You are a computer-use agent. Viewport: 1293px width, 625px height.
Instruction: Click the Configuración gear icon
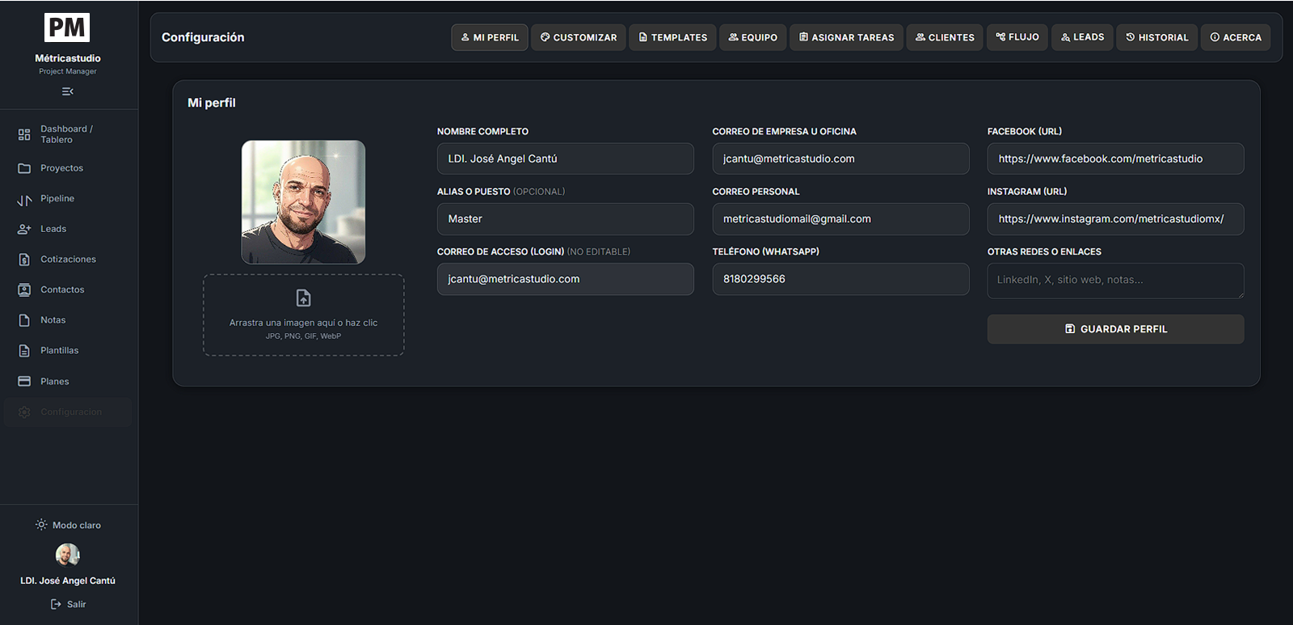point(24,412)
